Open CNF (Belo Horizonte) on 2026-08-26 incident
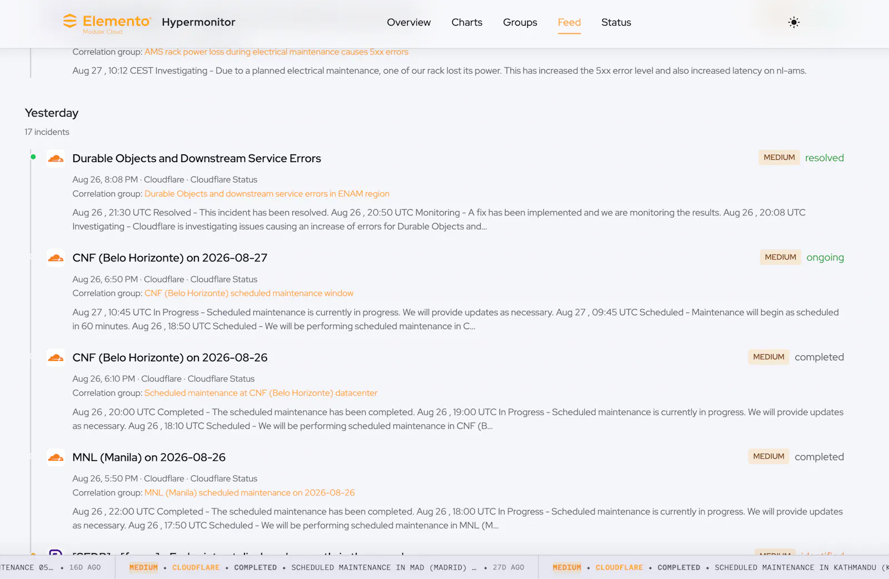 (x=170, y=358)
